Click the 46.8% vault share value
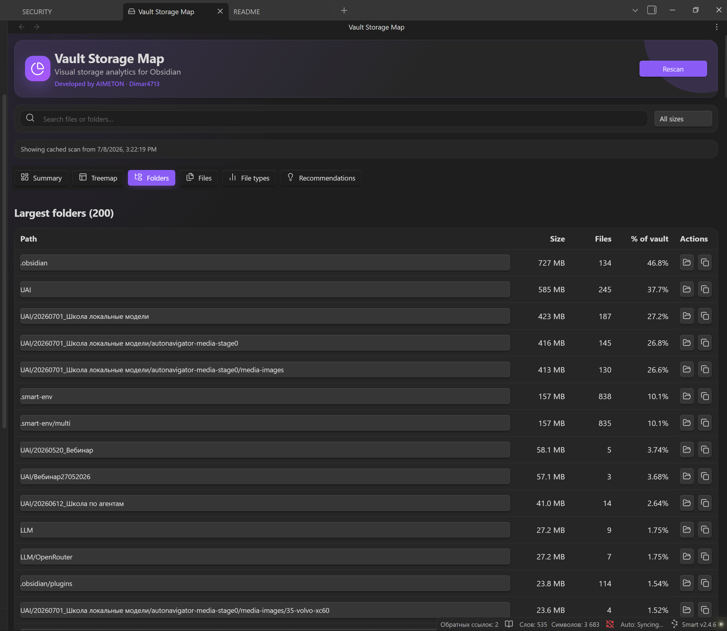Viewport: 727px width, 631px height. tap(658, 263)
